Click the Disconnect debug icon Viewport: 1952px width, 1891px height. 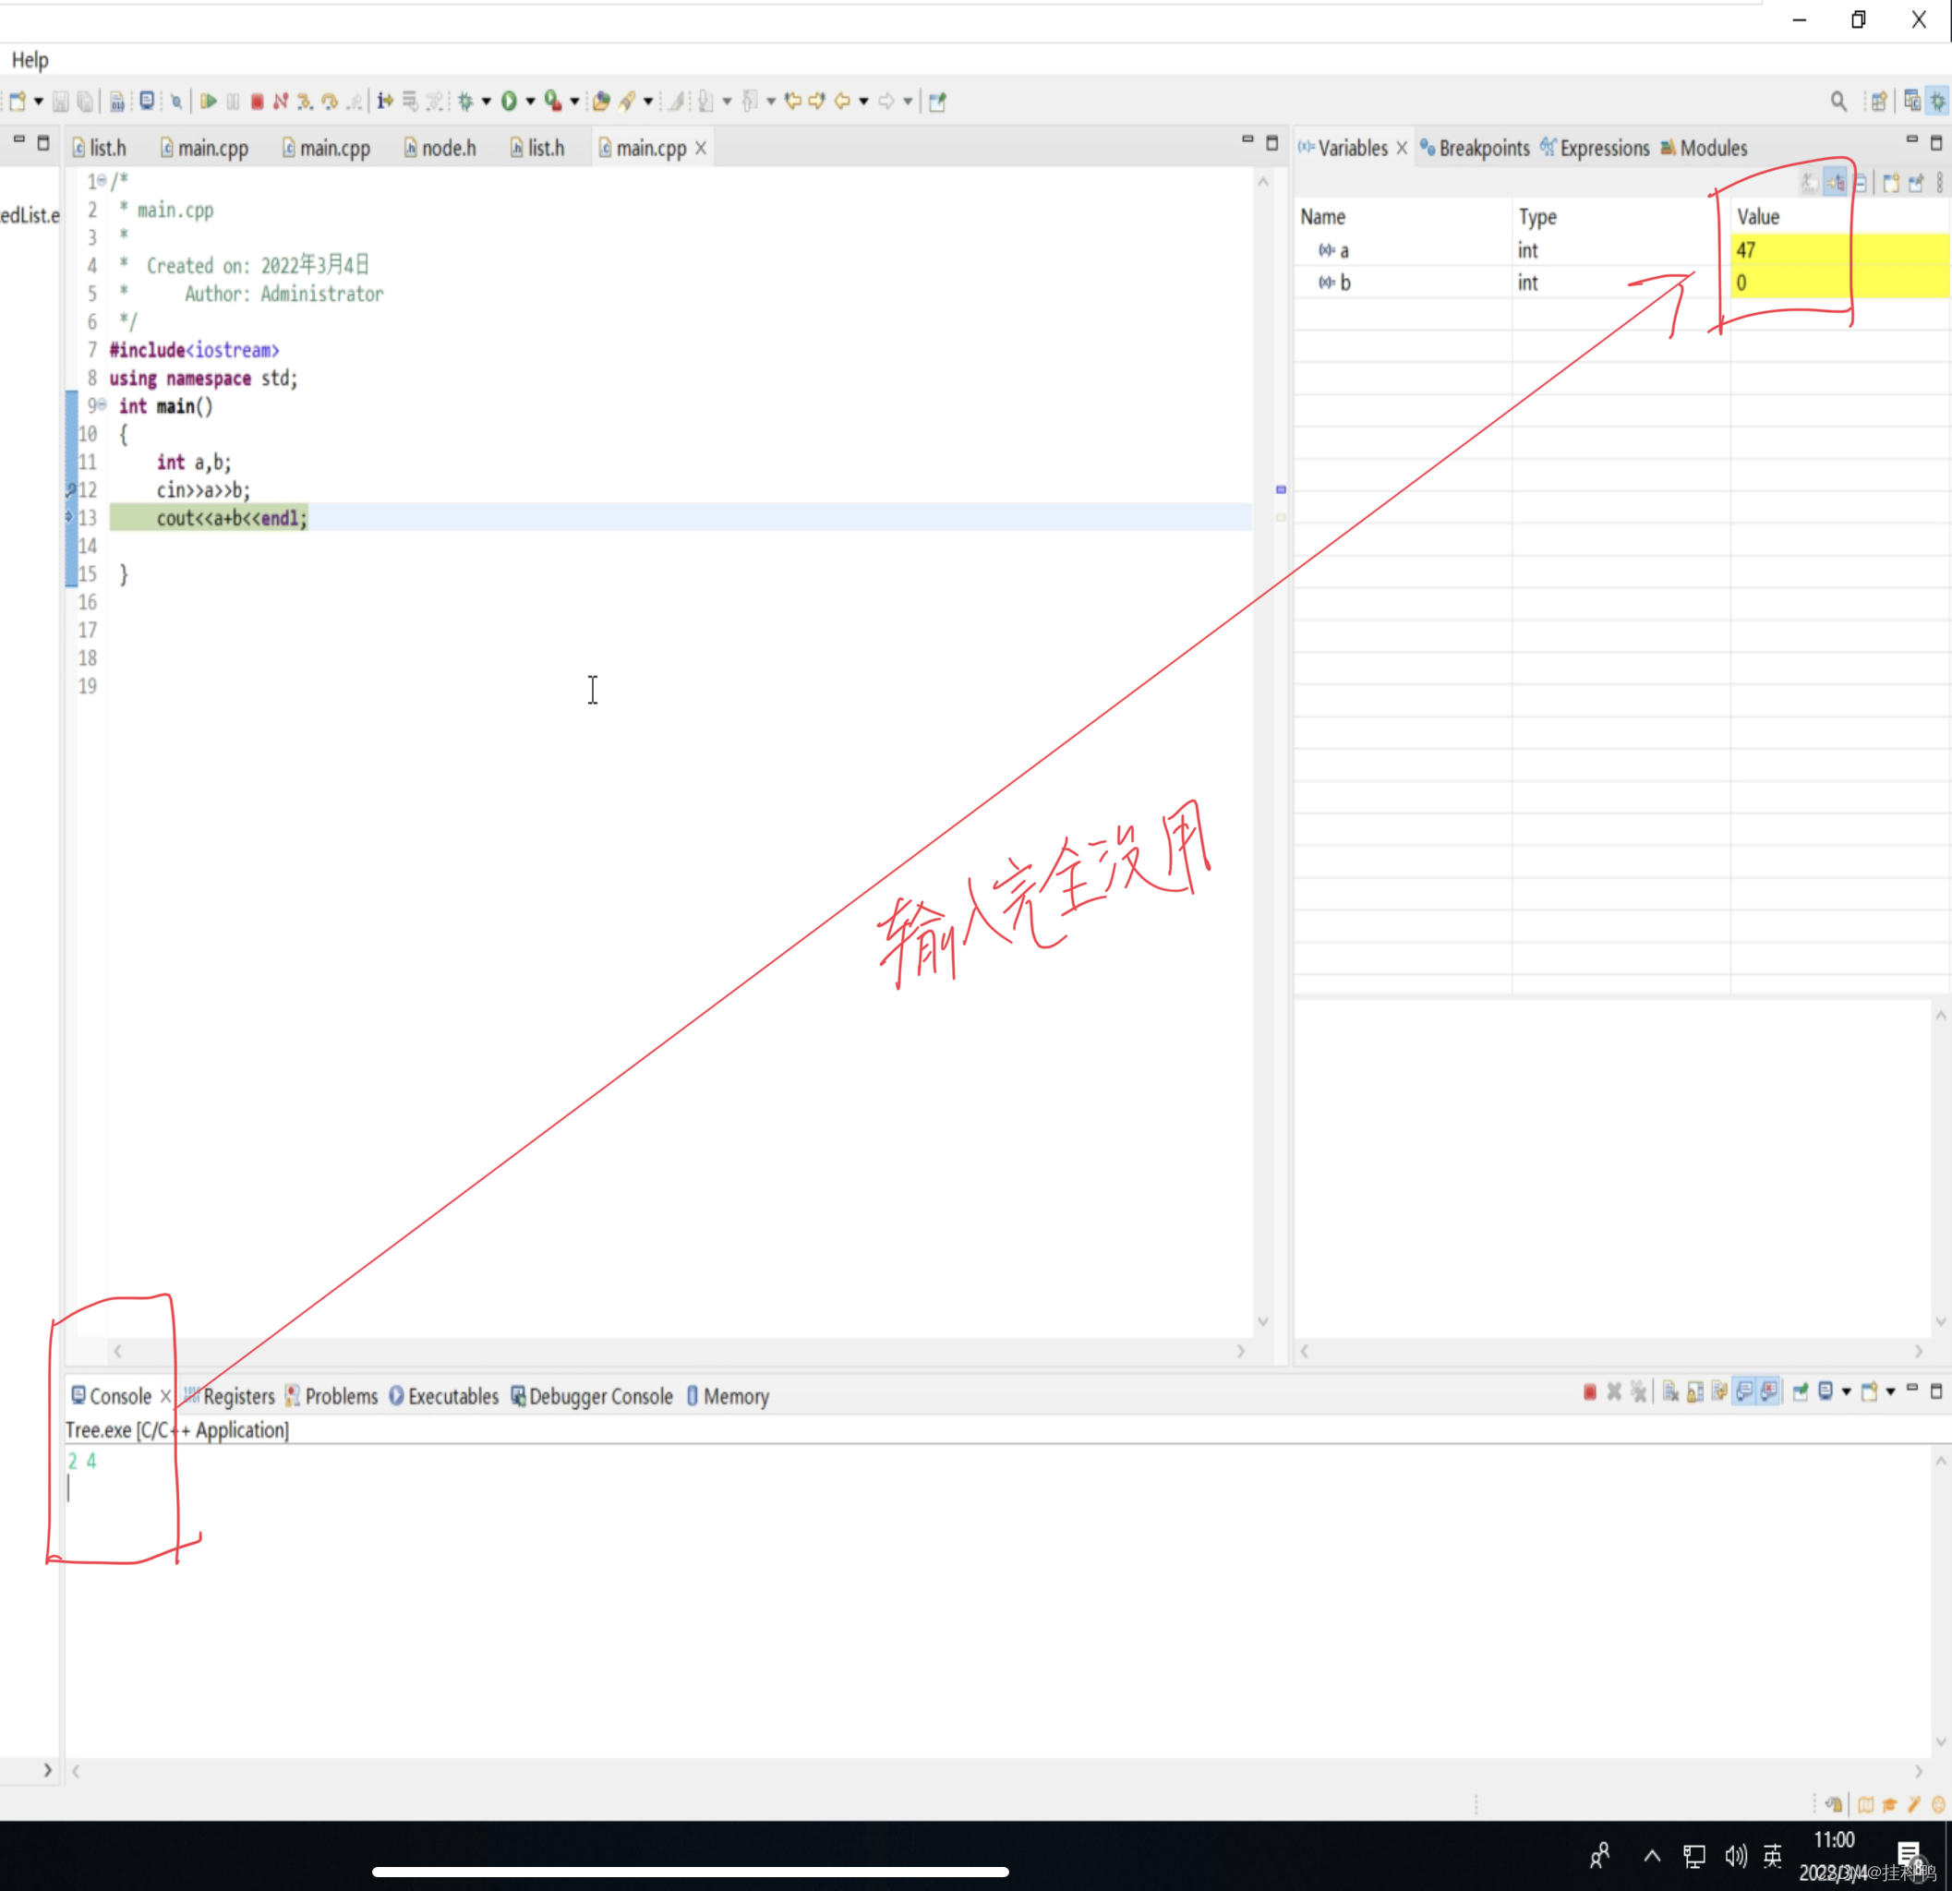(281, 102)
